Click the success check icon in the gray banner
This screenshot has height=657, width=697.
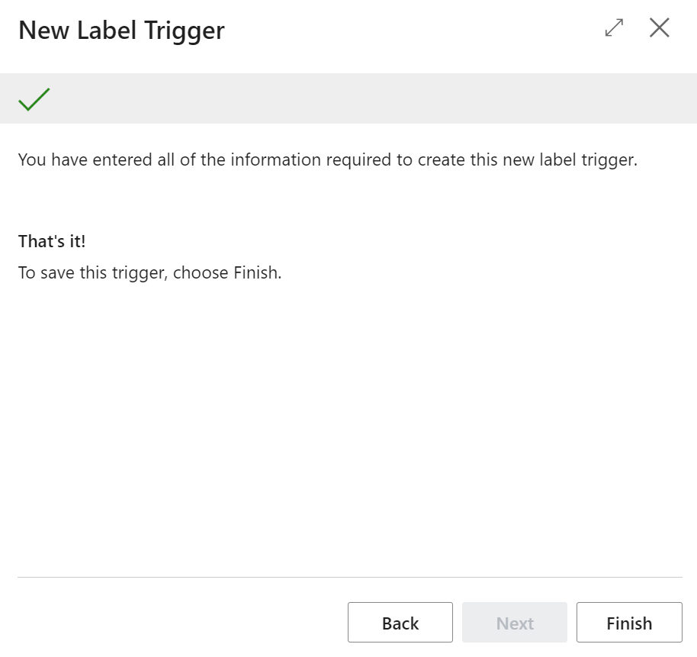point(34,98)
